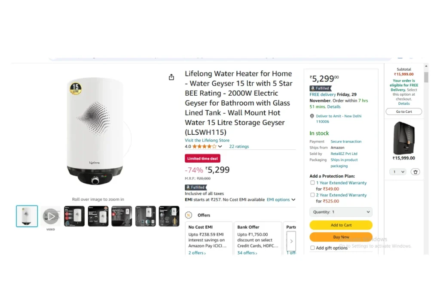Image resolution: width=440 pixels, height=293 pixels.
Task: Click the Amazon Fulfilled badge under MRP
Action: click(x=196, y=187)
